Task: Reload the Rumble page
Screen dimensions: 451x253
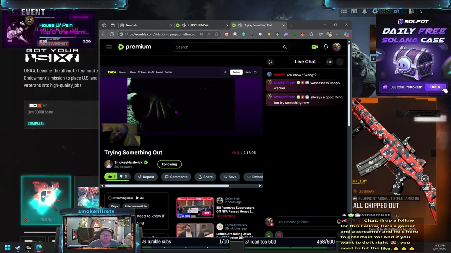Action: coord(112,34)
